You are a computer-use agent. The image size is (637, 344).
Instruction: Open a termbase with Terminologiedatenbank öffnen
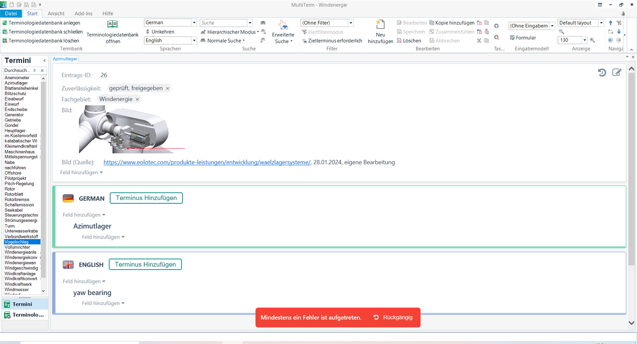pos(112,32)
